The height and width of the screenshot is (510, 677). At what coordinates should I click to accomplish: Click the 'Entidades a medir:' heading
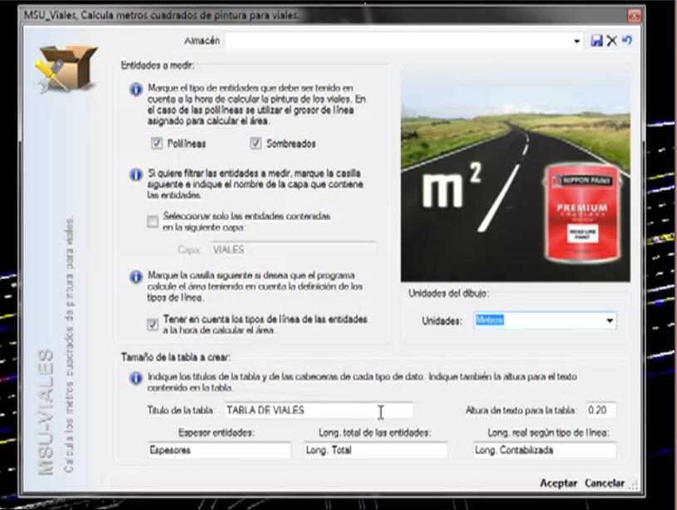point(157,66)
